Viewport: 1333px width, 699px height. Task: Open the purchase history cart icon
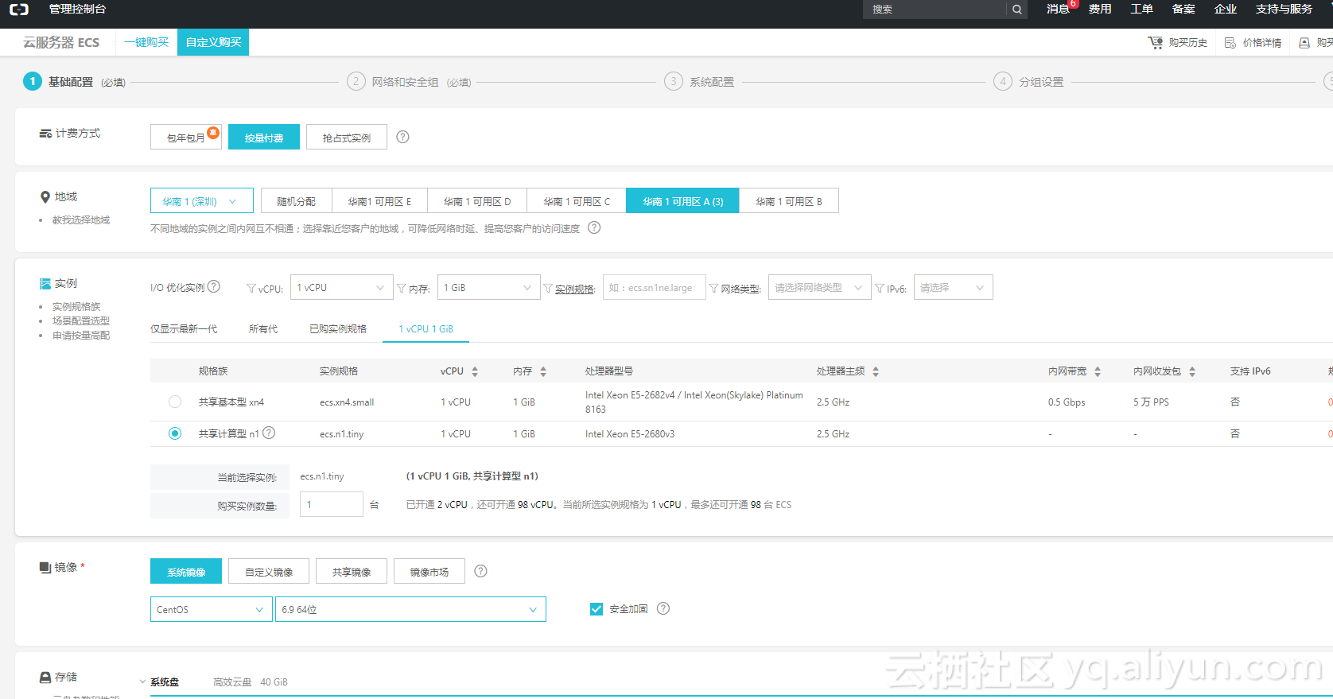[x=1155, y=42]
